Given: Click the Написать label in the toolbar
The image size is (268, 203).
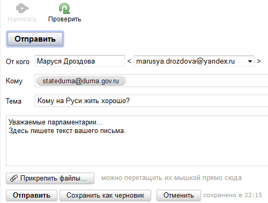Looking at the screenshot, I should (22, 19).
